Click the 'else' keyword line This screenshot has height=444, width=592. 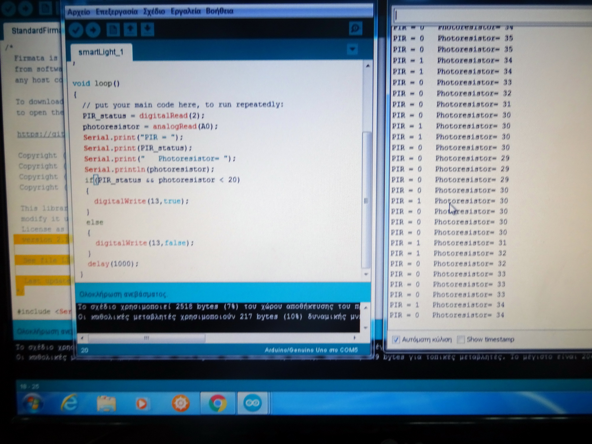point(95,222)
